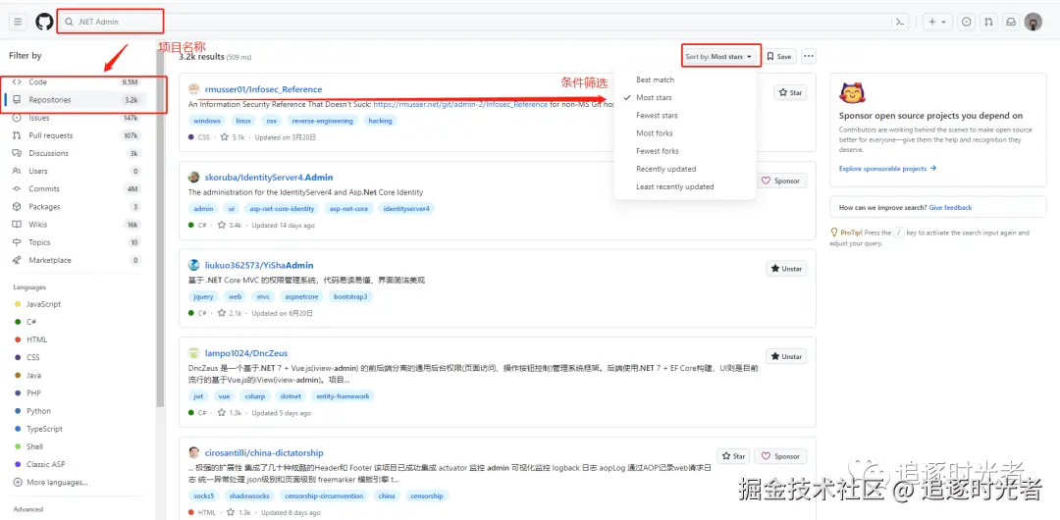Expand More languages list
The image size is (1060, 520).
point(51,482)
